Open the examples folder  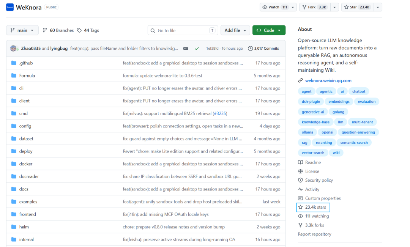click(28, 202)
